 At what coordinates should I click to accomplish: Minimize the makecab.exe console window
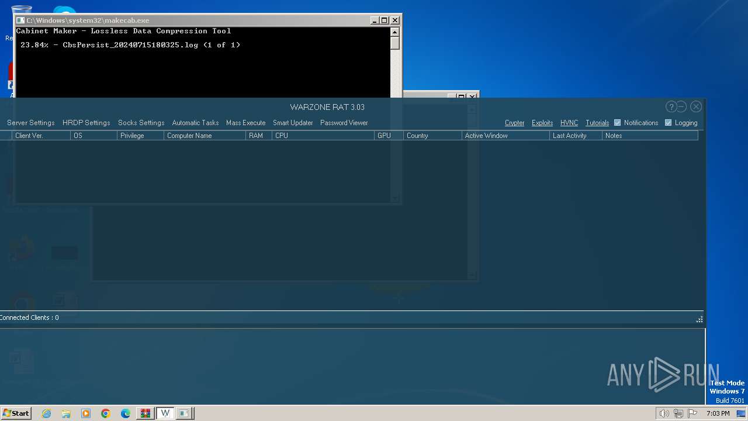pyautogui.click(x=375, y=20)
